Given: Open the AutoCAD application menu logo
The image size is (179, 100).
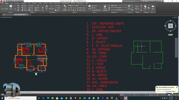Looking at the screenshot, I should point(2,1).
